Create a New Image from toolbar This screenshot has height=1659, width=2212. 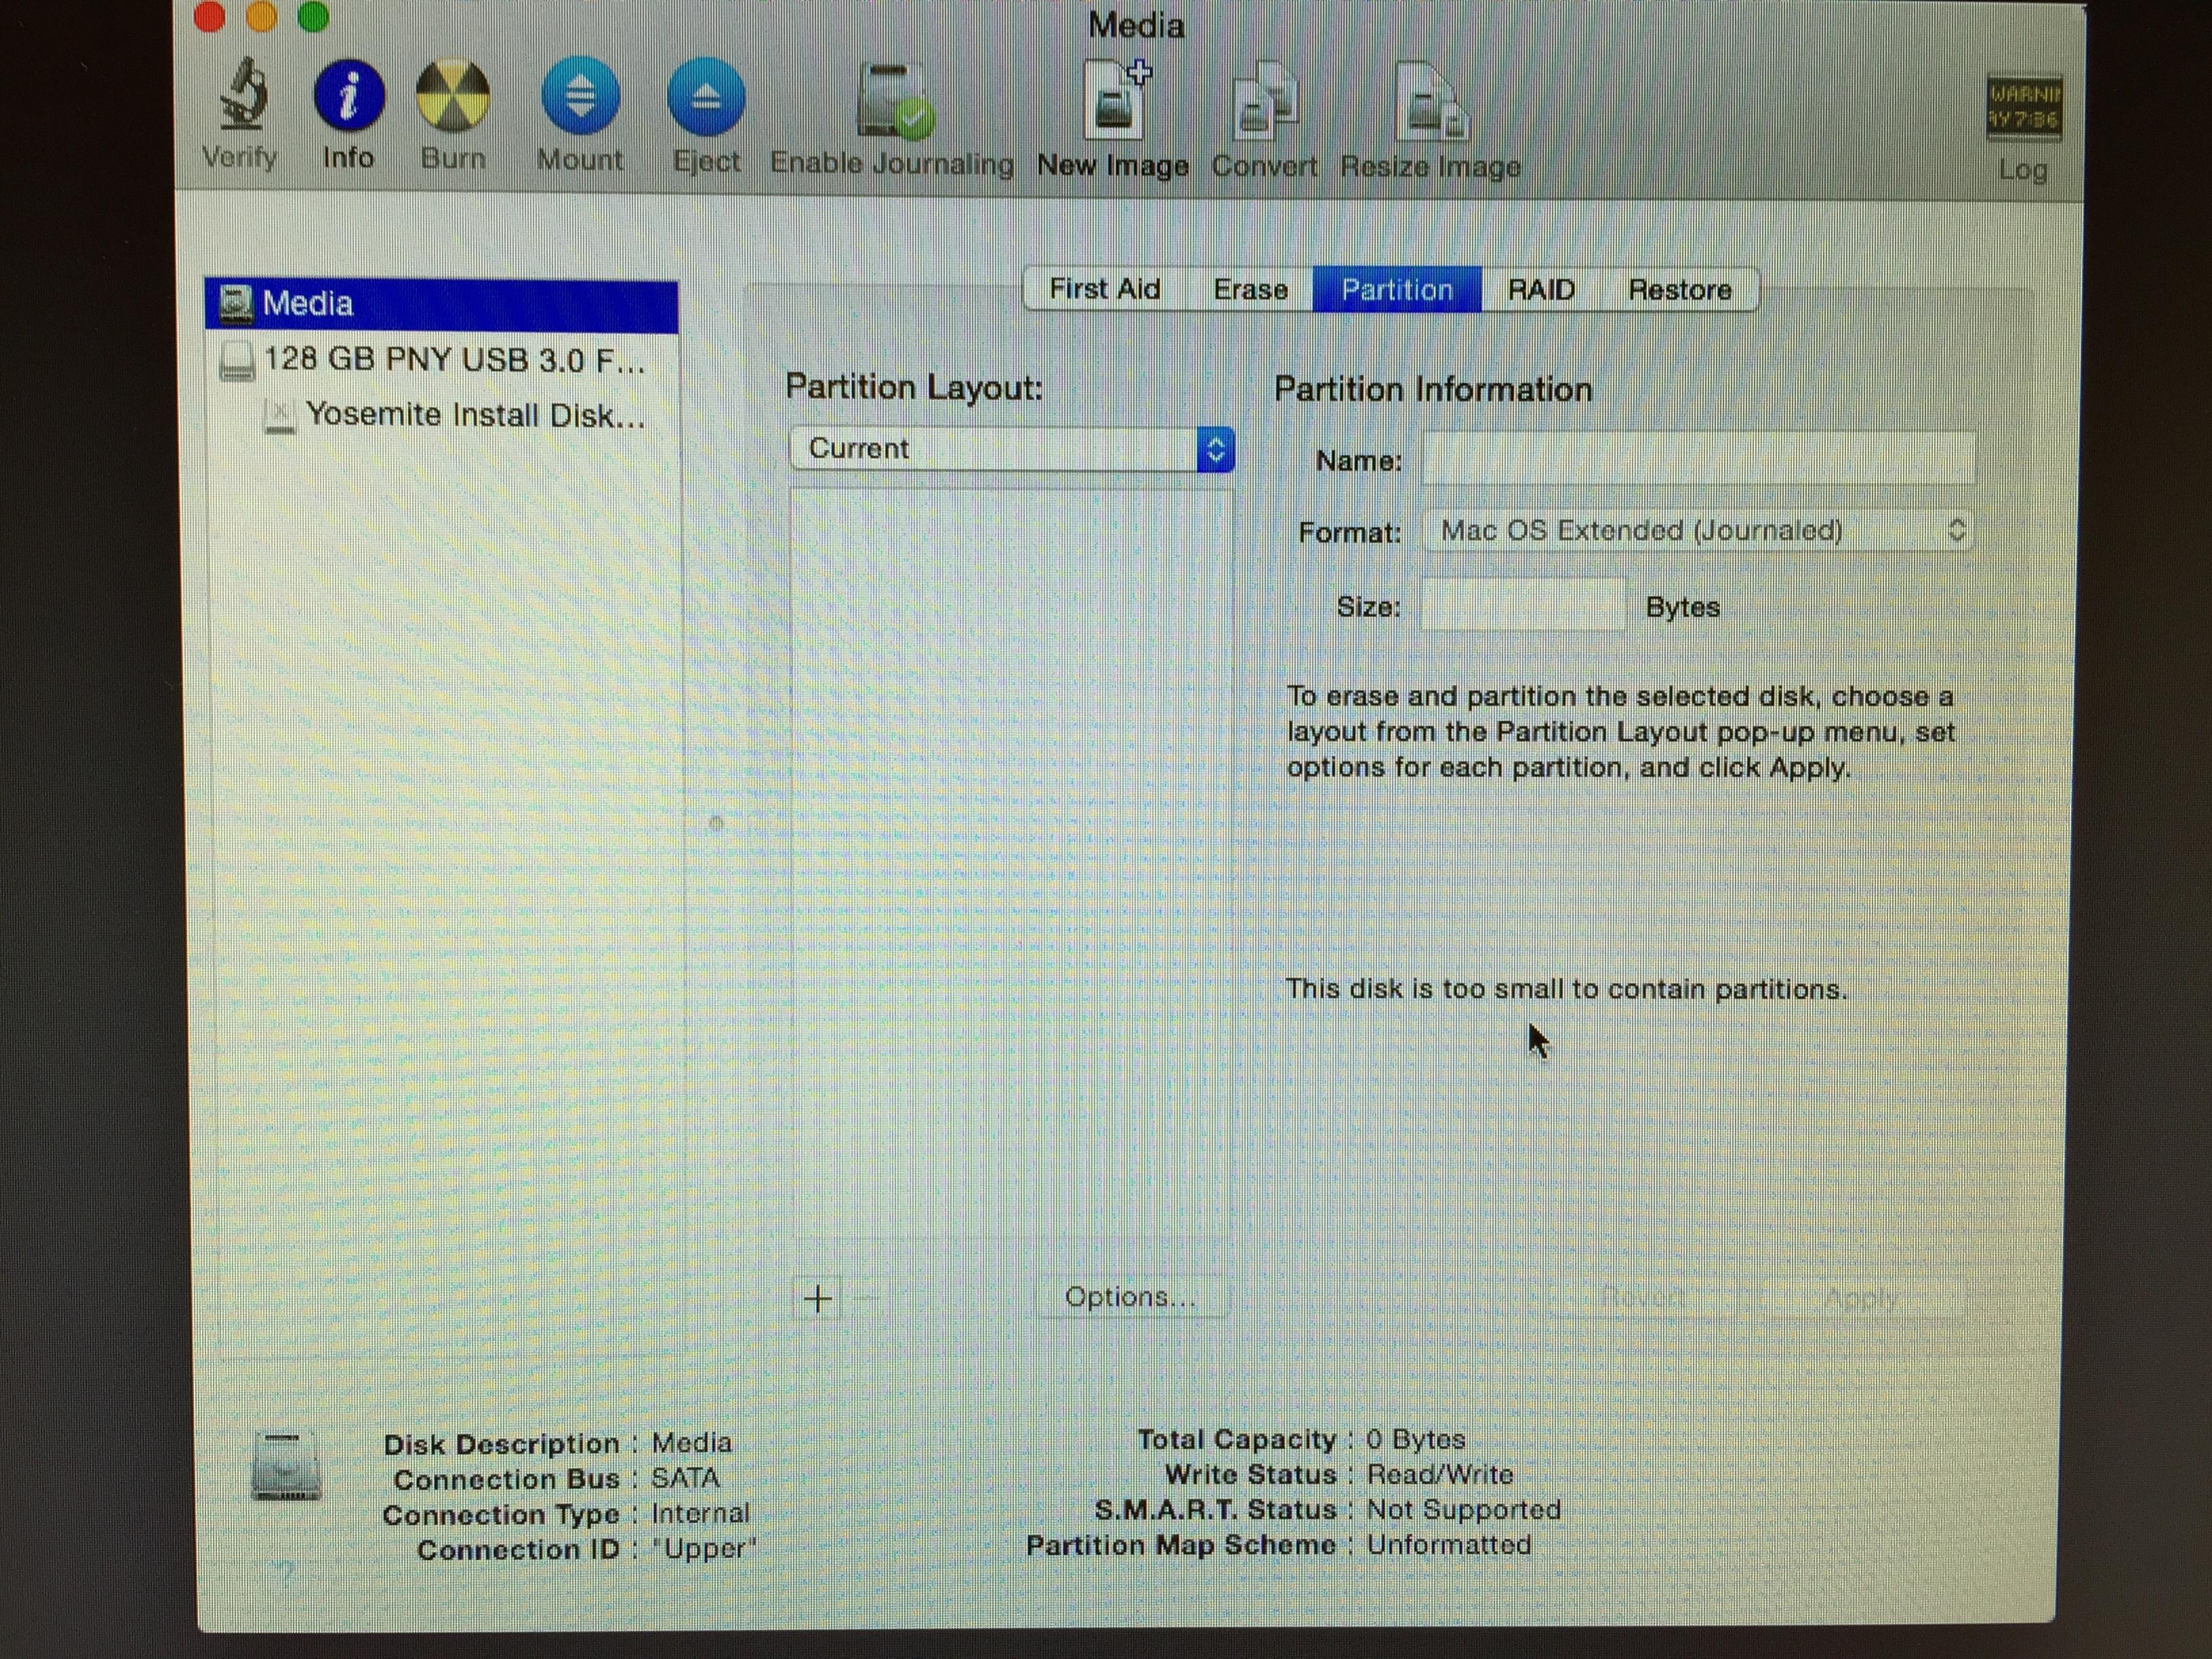click(x=1114, y=102)
